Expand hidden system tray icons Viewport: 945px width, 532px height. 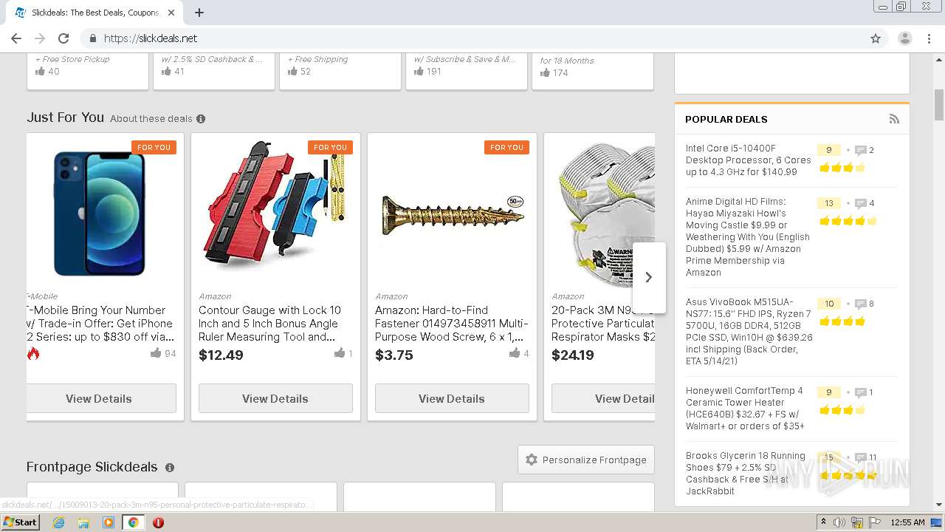pos(823,522)
